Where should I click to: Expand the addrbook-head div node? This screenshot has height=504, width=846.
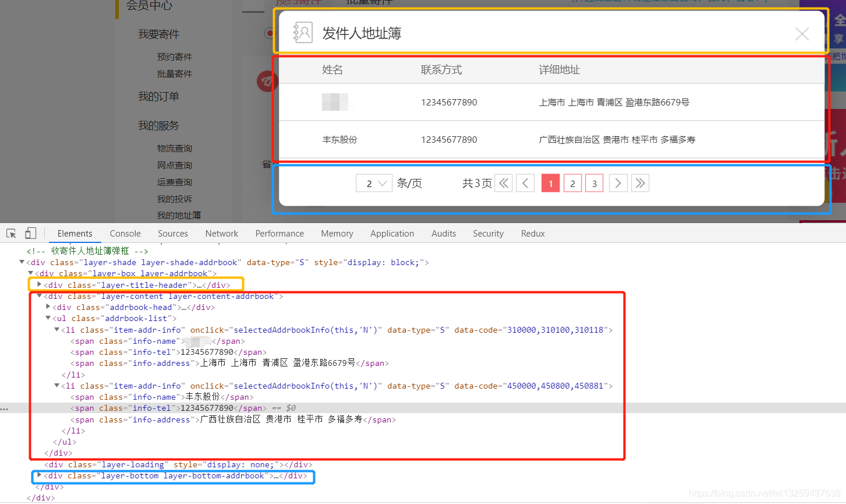(x=48, y=306)
